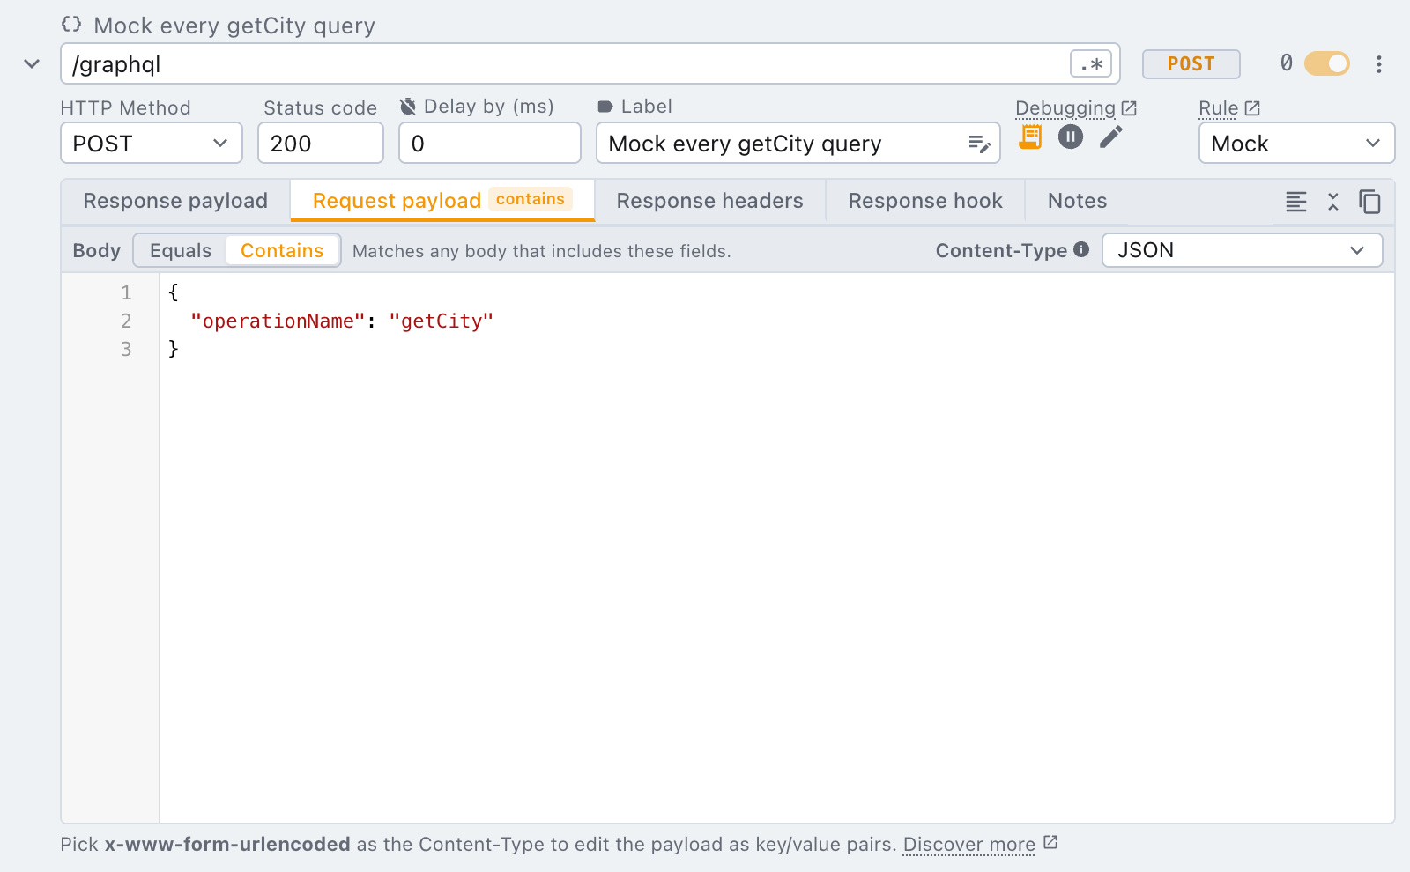Open the Rule type Mock dropdown
This screenshot has width=1410, height=872.
(x=1296, y=143)
